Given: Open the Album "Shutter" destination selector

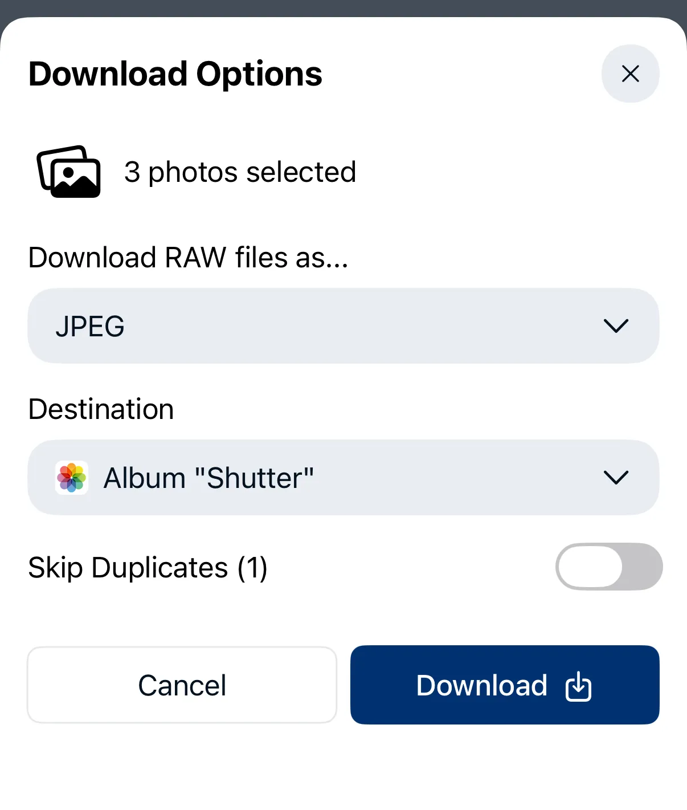Looking at the screenshot, I should pos(208,478).
